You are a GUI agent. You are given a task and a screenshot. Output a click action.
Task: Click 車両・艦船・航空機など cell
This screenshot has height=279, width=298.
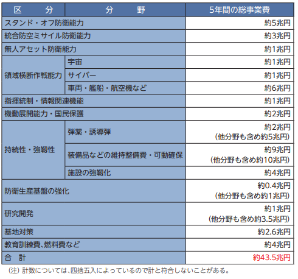click(x=125, y=88)
